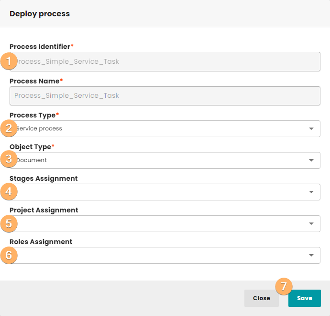Image resolution: width=330 pixels, height=316 pixels.
Task: Click the orange number 2 callout badge
Action: (x=9, y=128)
